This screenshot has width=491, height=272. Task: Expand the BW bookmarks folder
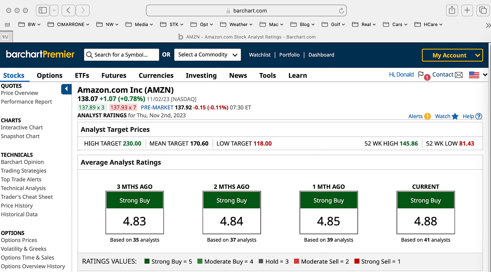(29, 25)
